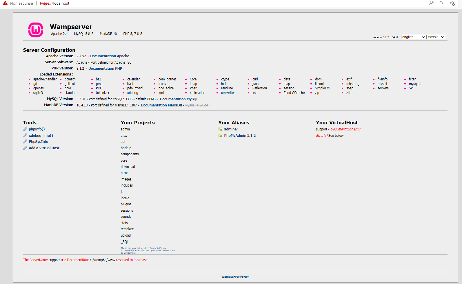
Task: Click the xdebug_info() wrench icon
Action: 25,135
